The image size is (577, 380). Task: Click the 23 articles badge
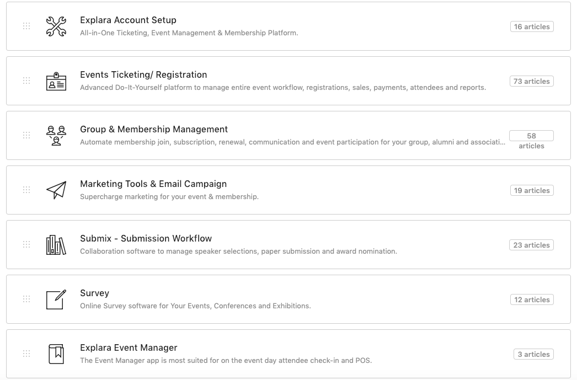click(531, 245)
